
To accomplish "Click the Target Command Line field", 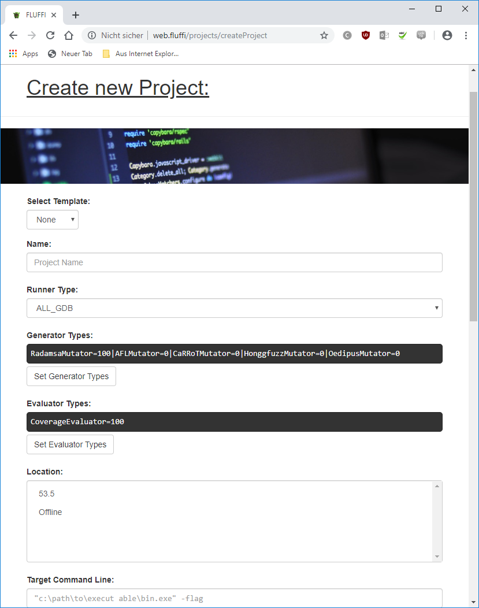I will tap(235, 598).
